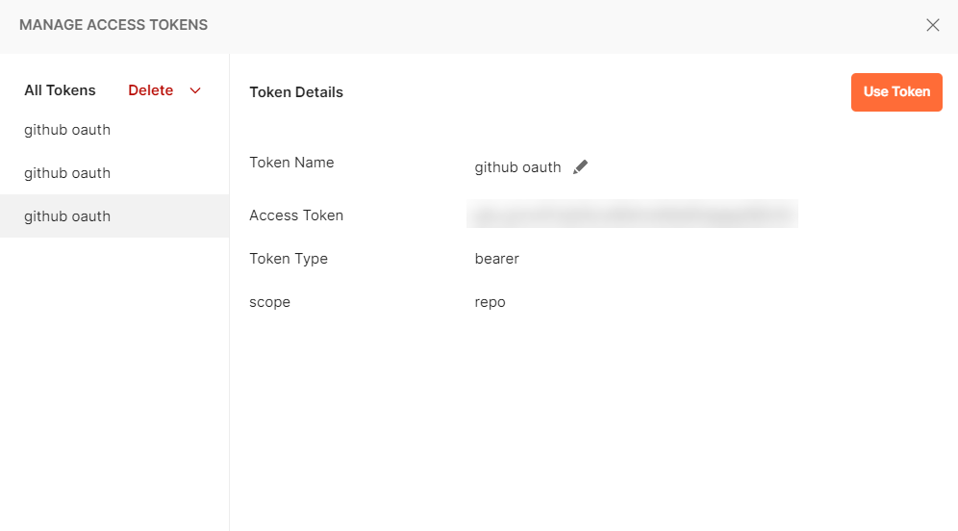Choose the highlighted third github oauth token

[x=67, y=216]
